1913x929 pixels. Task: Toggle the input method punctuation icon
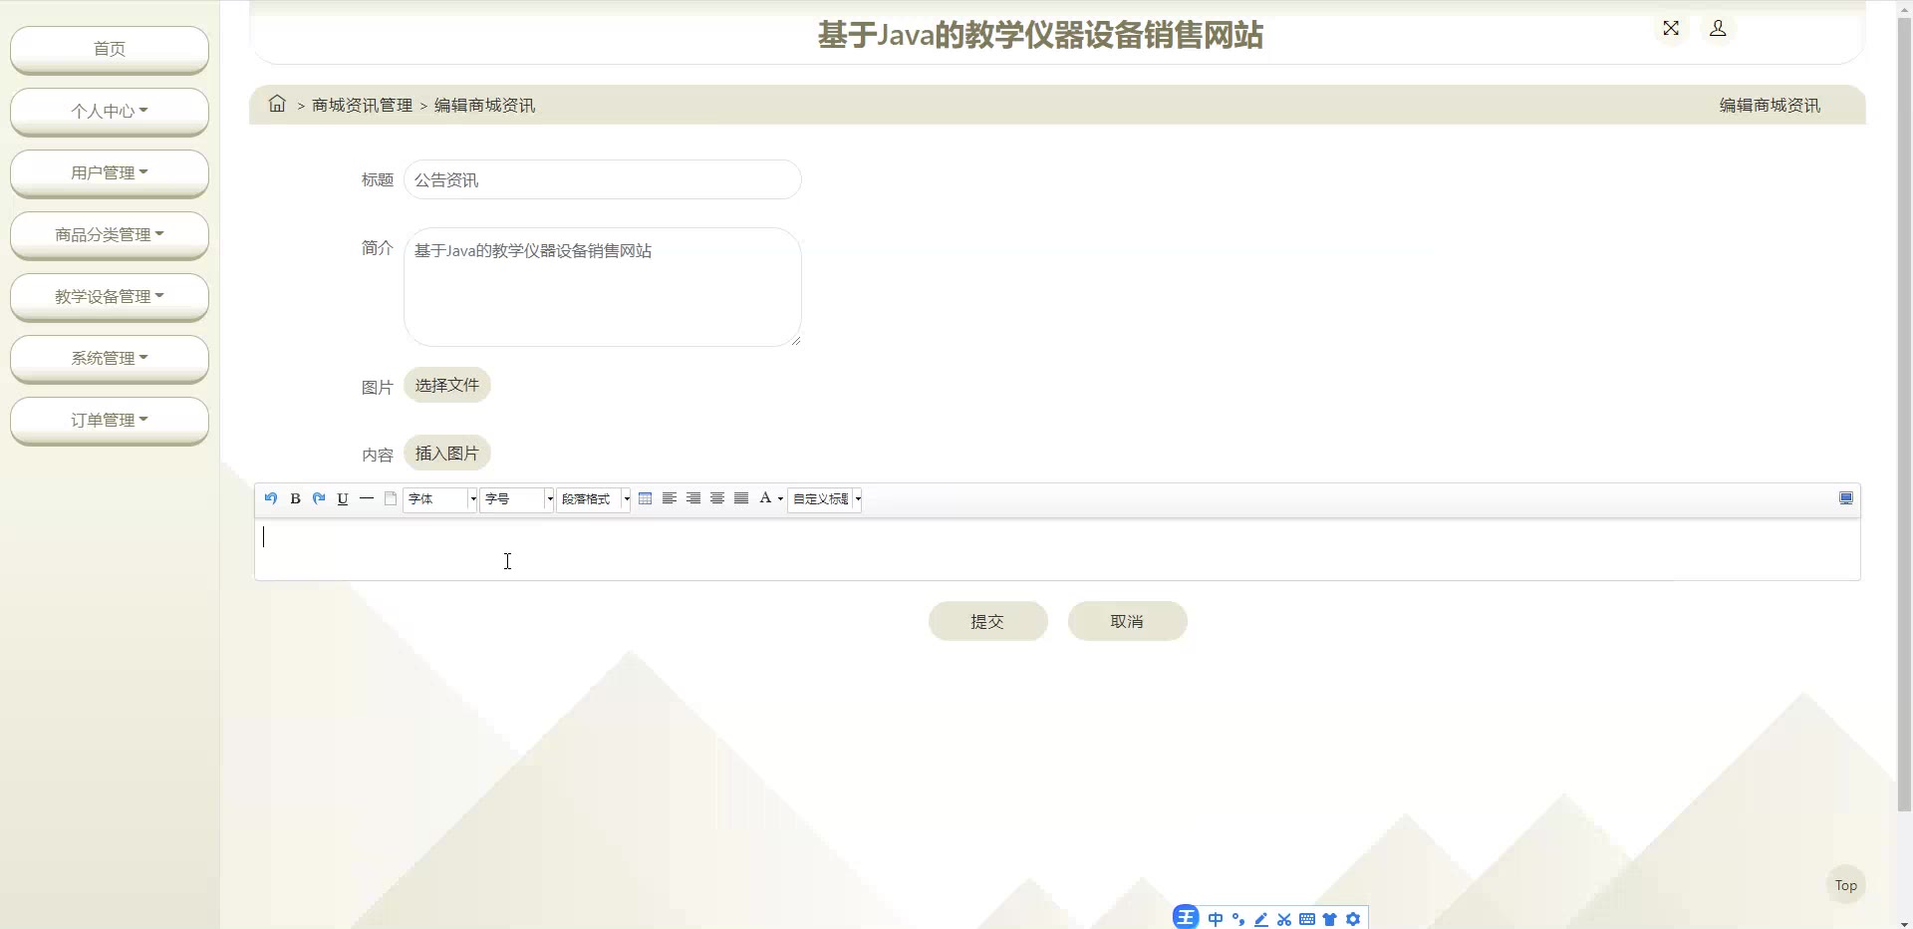[1238, 919]
